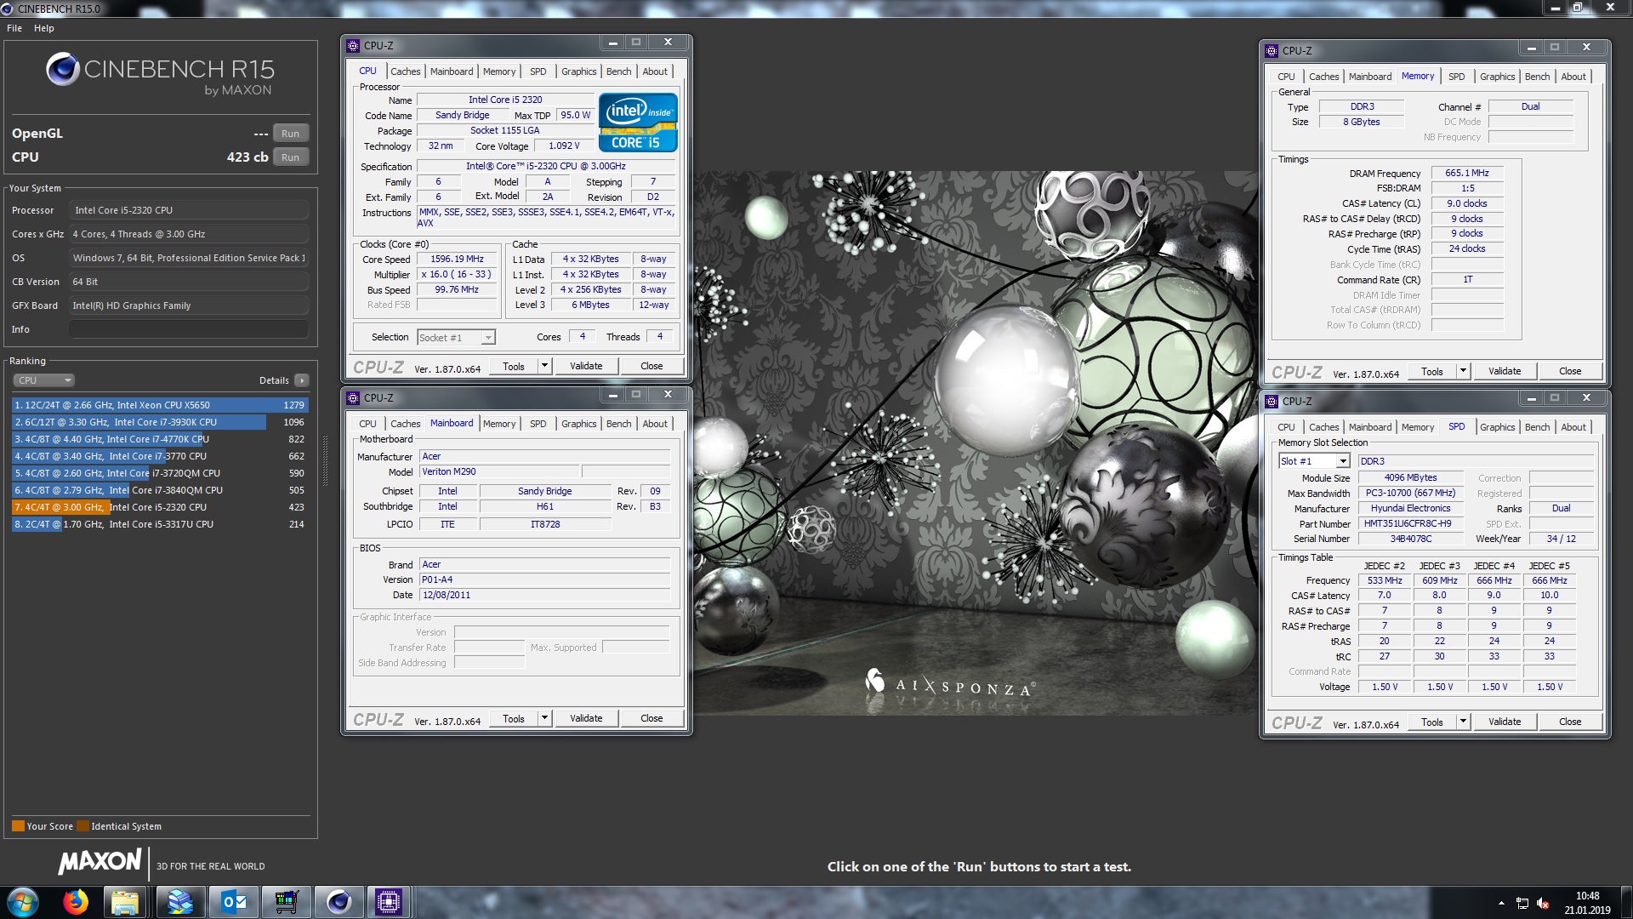Viewport: 1633px width, 919px height.
Task: Open the Help menu in Cinebench
Action: [44, 28]
